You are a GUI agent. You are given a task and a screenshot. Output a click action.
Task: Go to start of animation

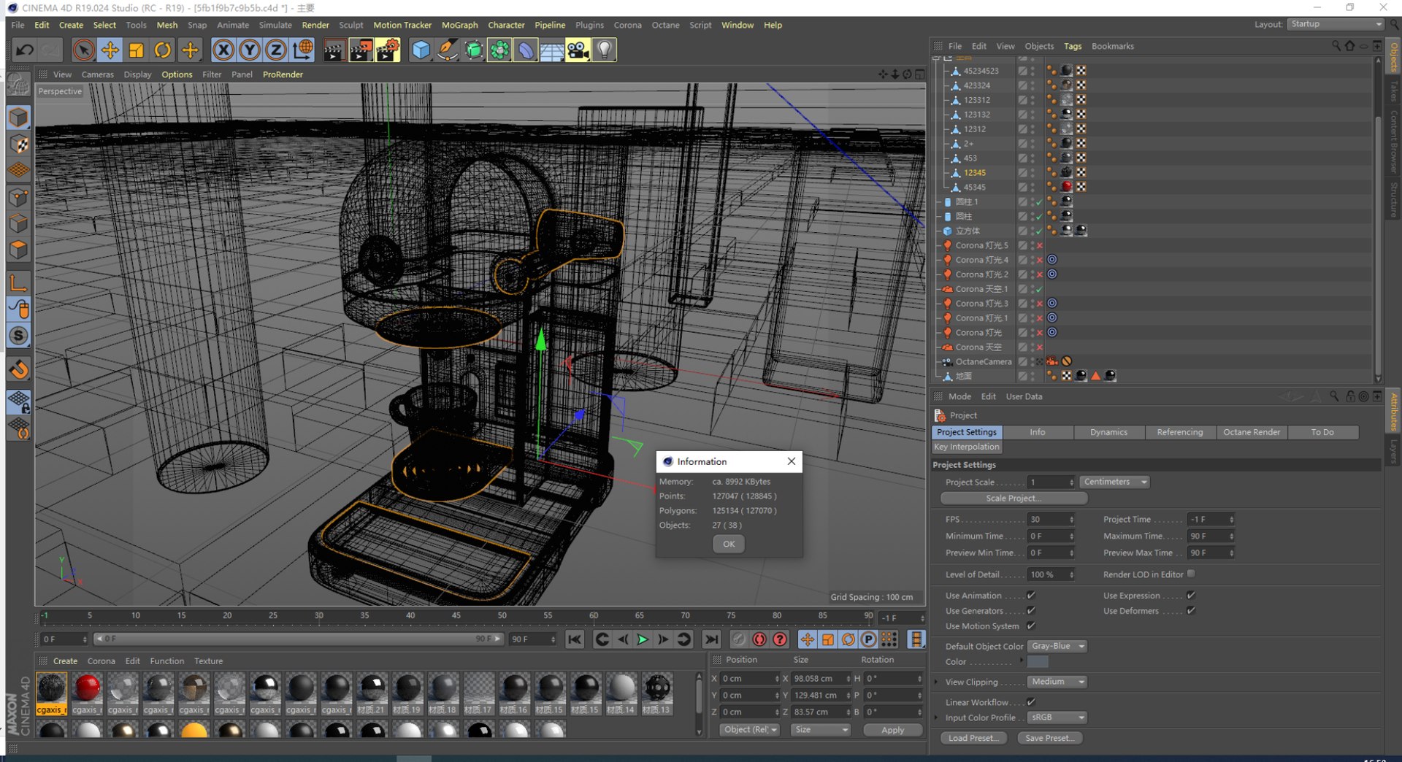pos(575,639)
